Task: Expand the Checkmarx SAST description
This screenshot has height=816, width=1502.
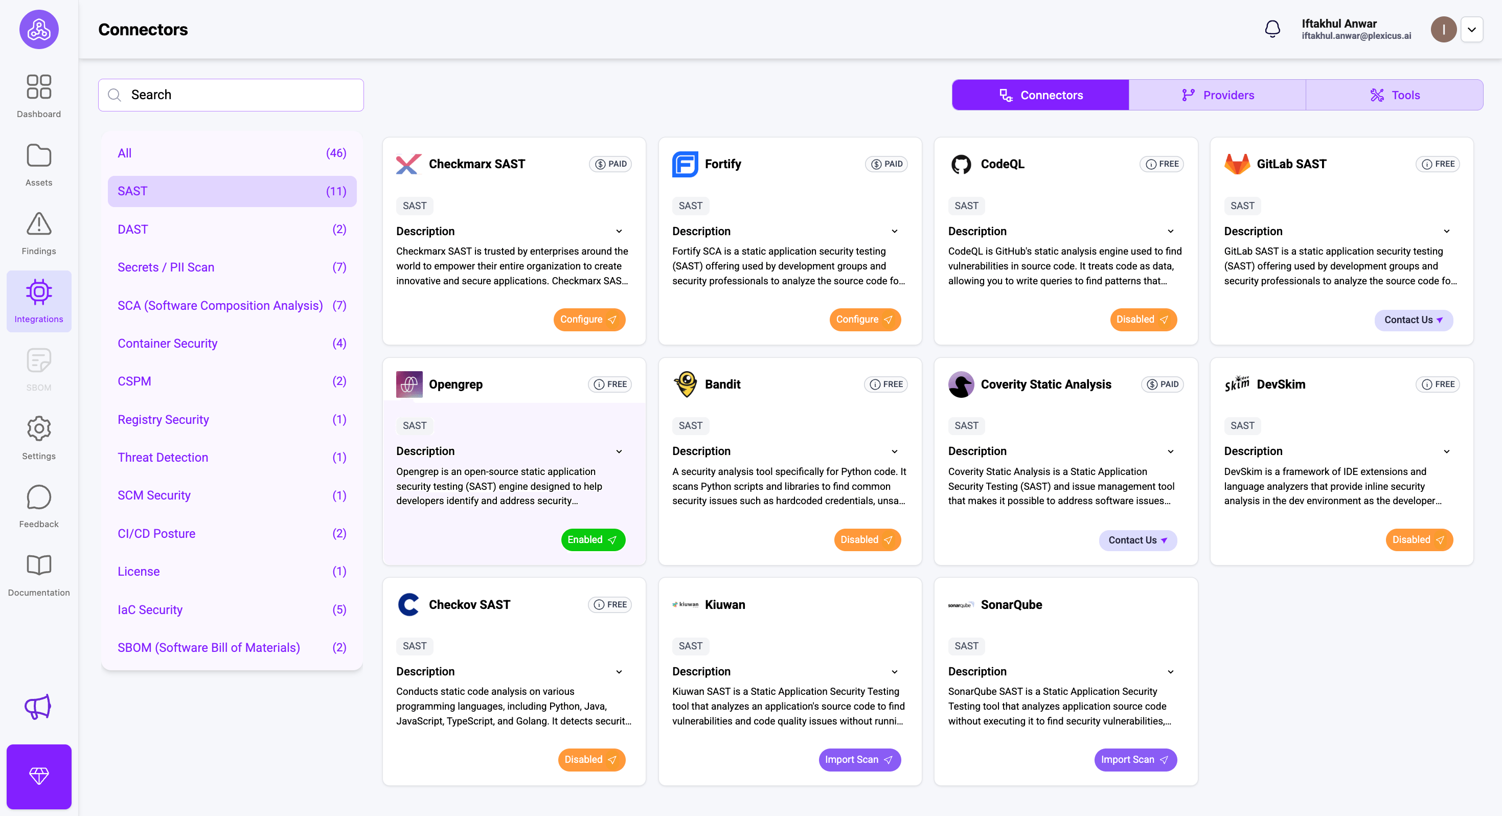Action: click(619, 231)
